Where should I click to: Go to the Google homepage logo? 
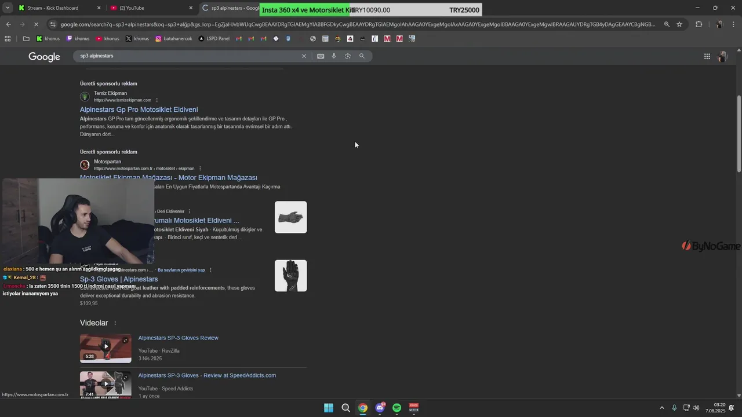(x=44, y=57)
